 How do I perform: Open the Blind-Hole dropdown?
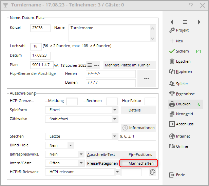(71, 145)
